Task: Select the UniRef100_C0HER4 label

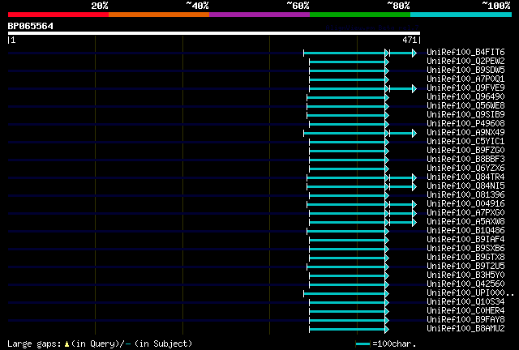Action: 465,311
